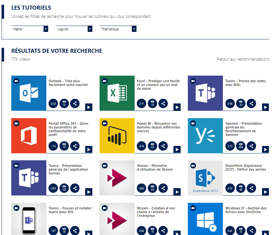Open the Yammer logo thumbnail
The height and width of the screenshot is (235, 278).
[205, 136]
